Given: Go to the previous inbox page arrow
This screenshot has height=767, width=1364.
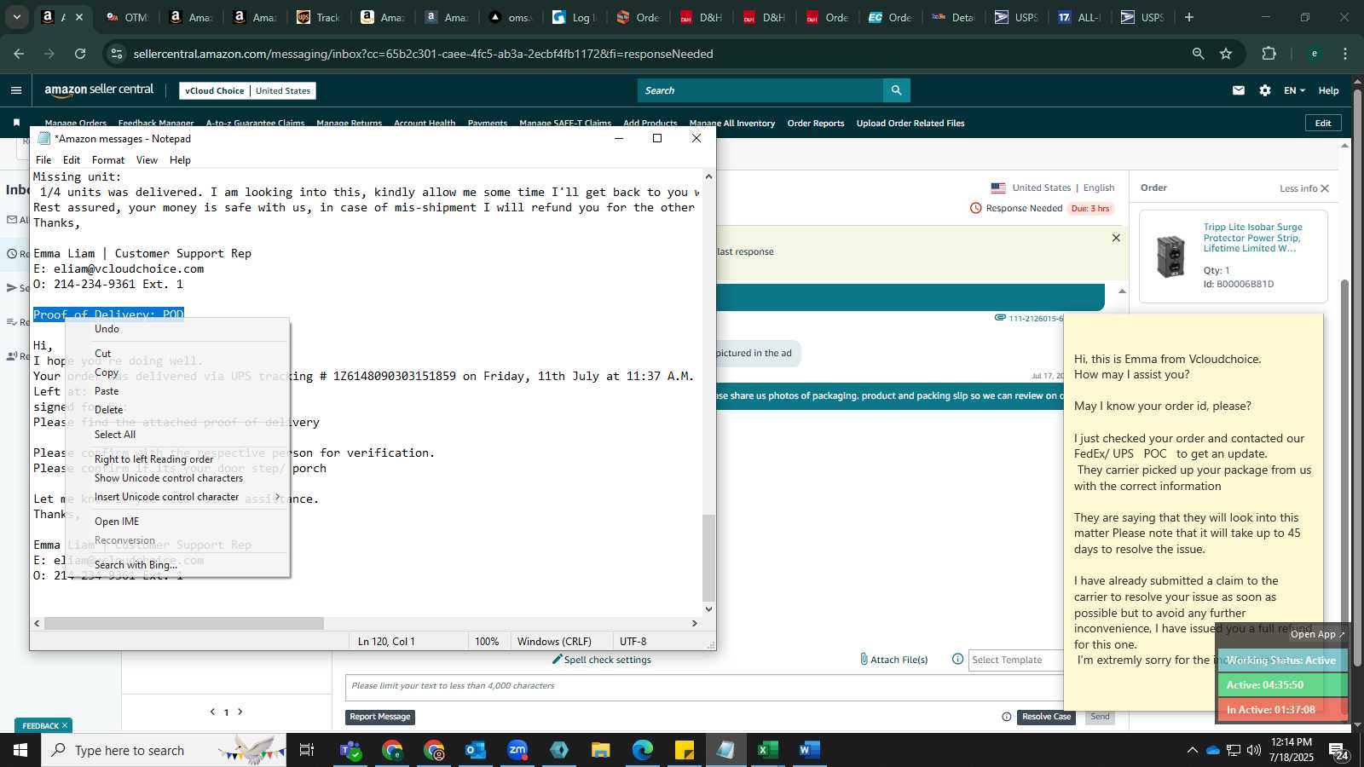Looking at the screenshot, I should tap(212, 712).
